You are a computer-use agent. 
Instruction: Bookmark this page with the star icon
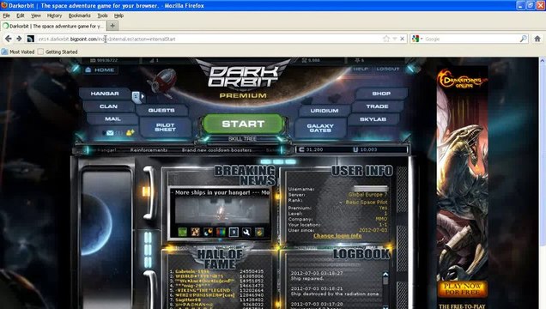[385, 39]
